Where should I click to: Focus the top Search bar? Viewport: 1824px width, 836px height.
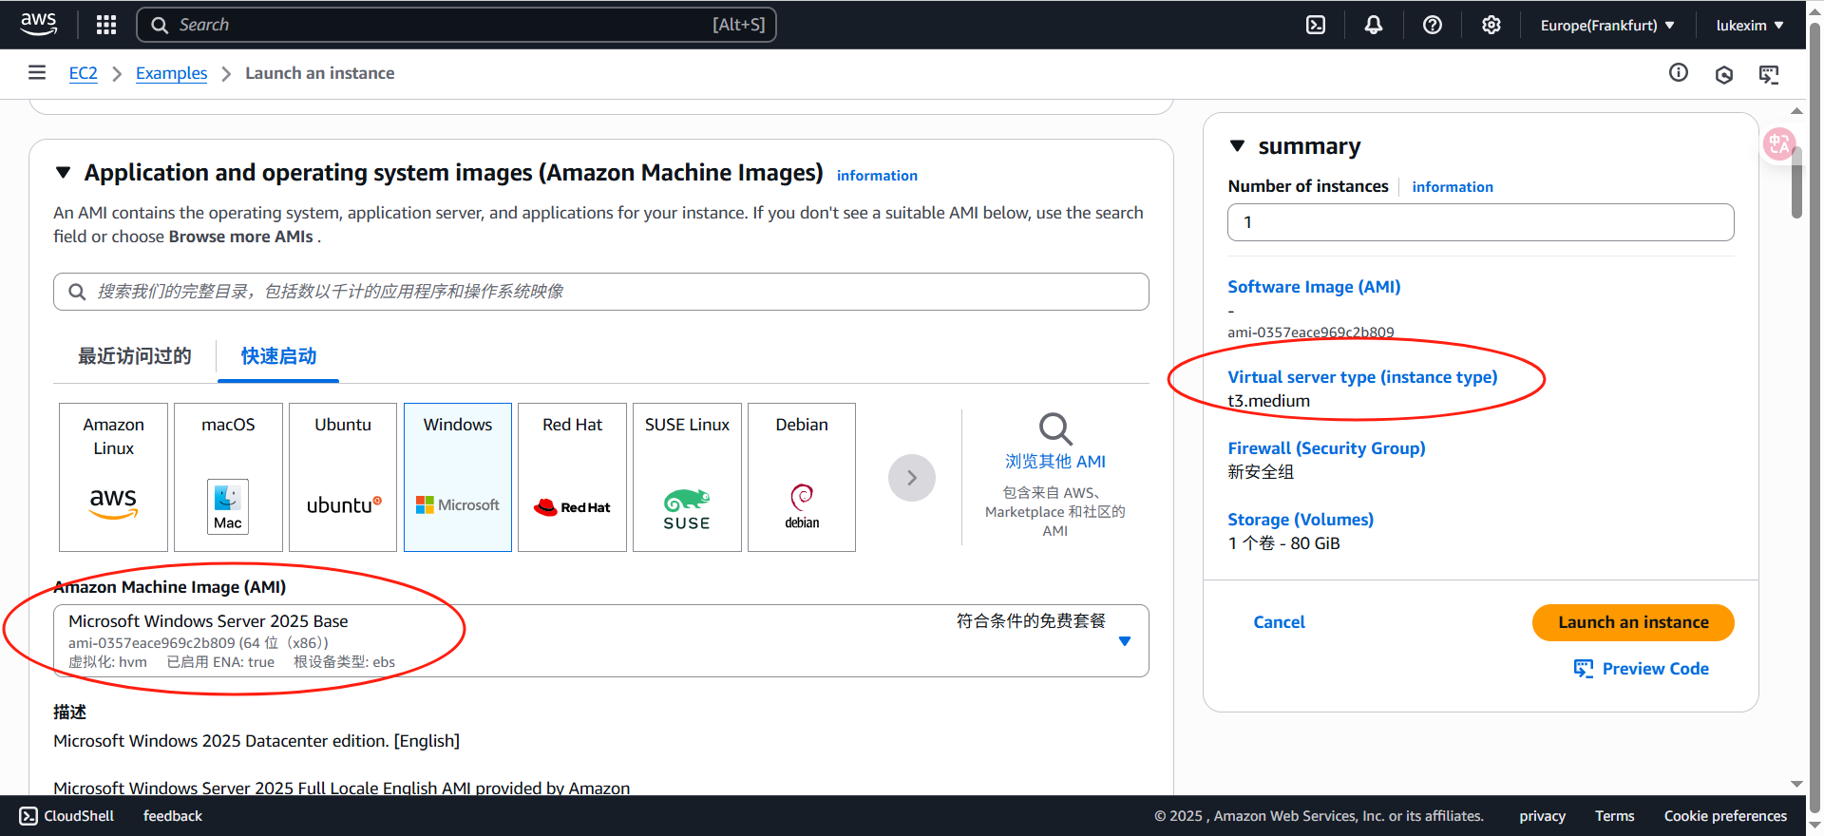[456, 25]
